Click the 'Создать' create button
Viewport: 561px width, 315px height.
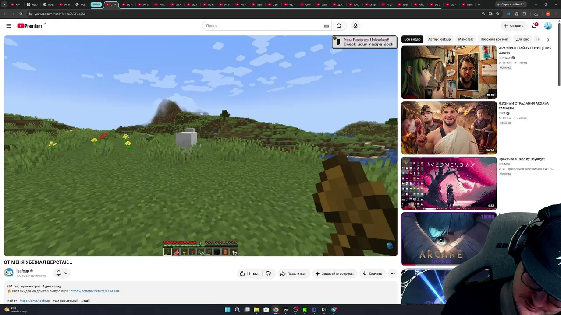click(513, 26)
